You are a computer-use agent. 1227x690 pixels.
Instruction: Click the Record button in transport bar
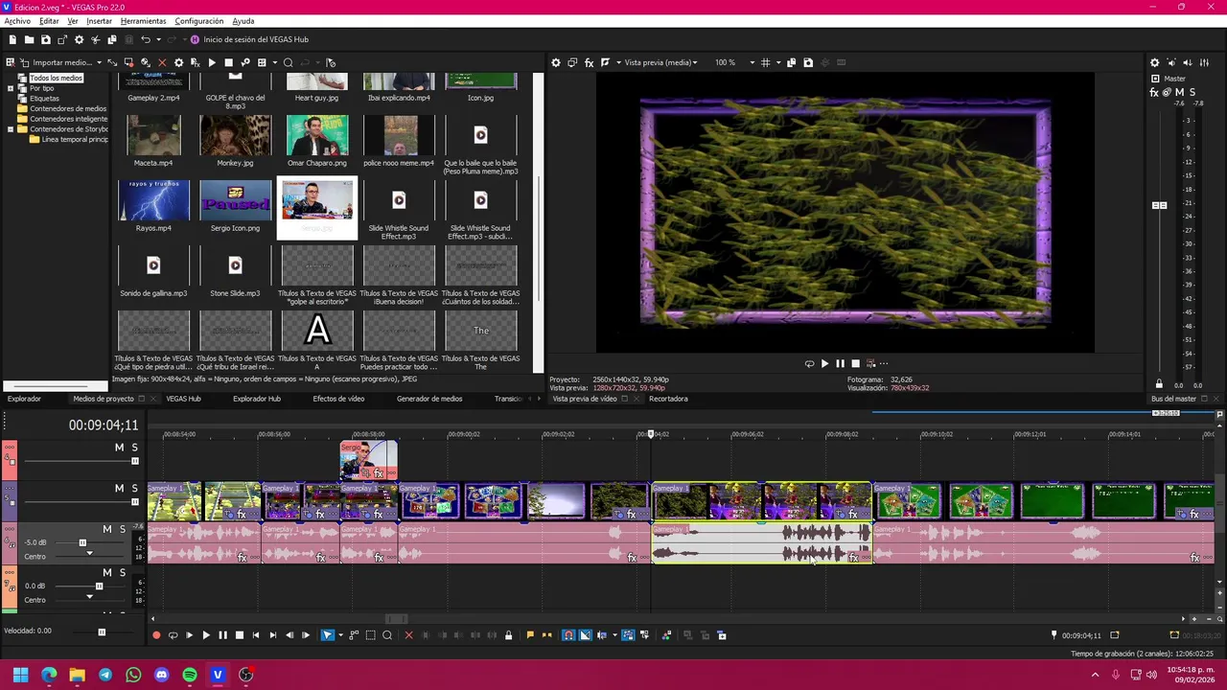click(156, 634)
